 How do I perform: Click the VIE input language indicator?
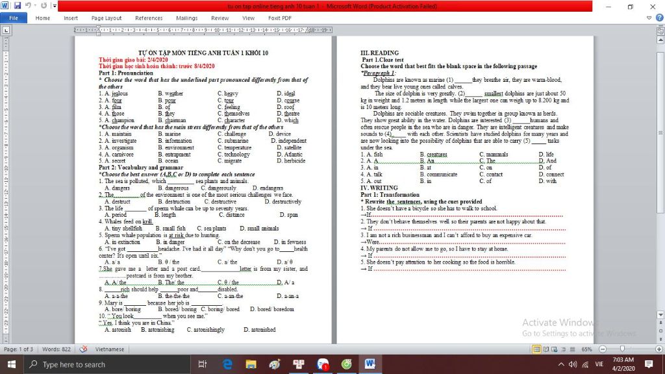click(x=599, y=364)
